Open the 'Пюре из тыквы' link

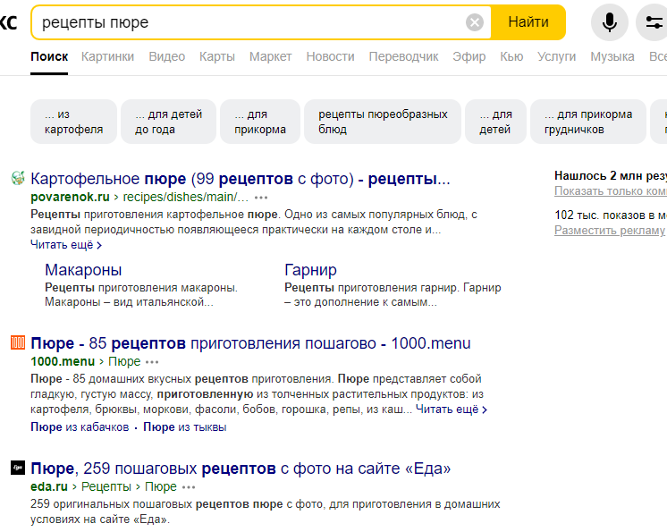click(x=184, y=427)
